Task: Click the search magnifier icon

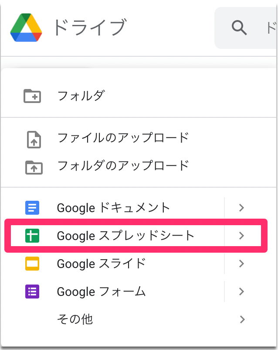Action: coord(239,27)
